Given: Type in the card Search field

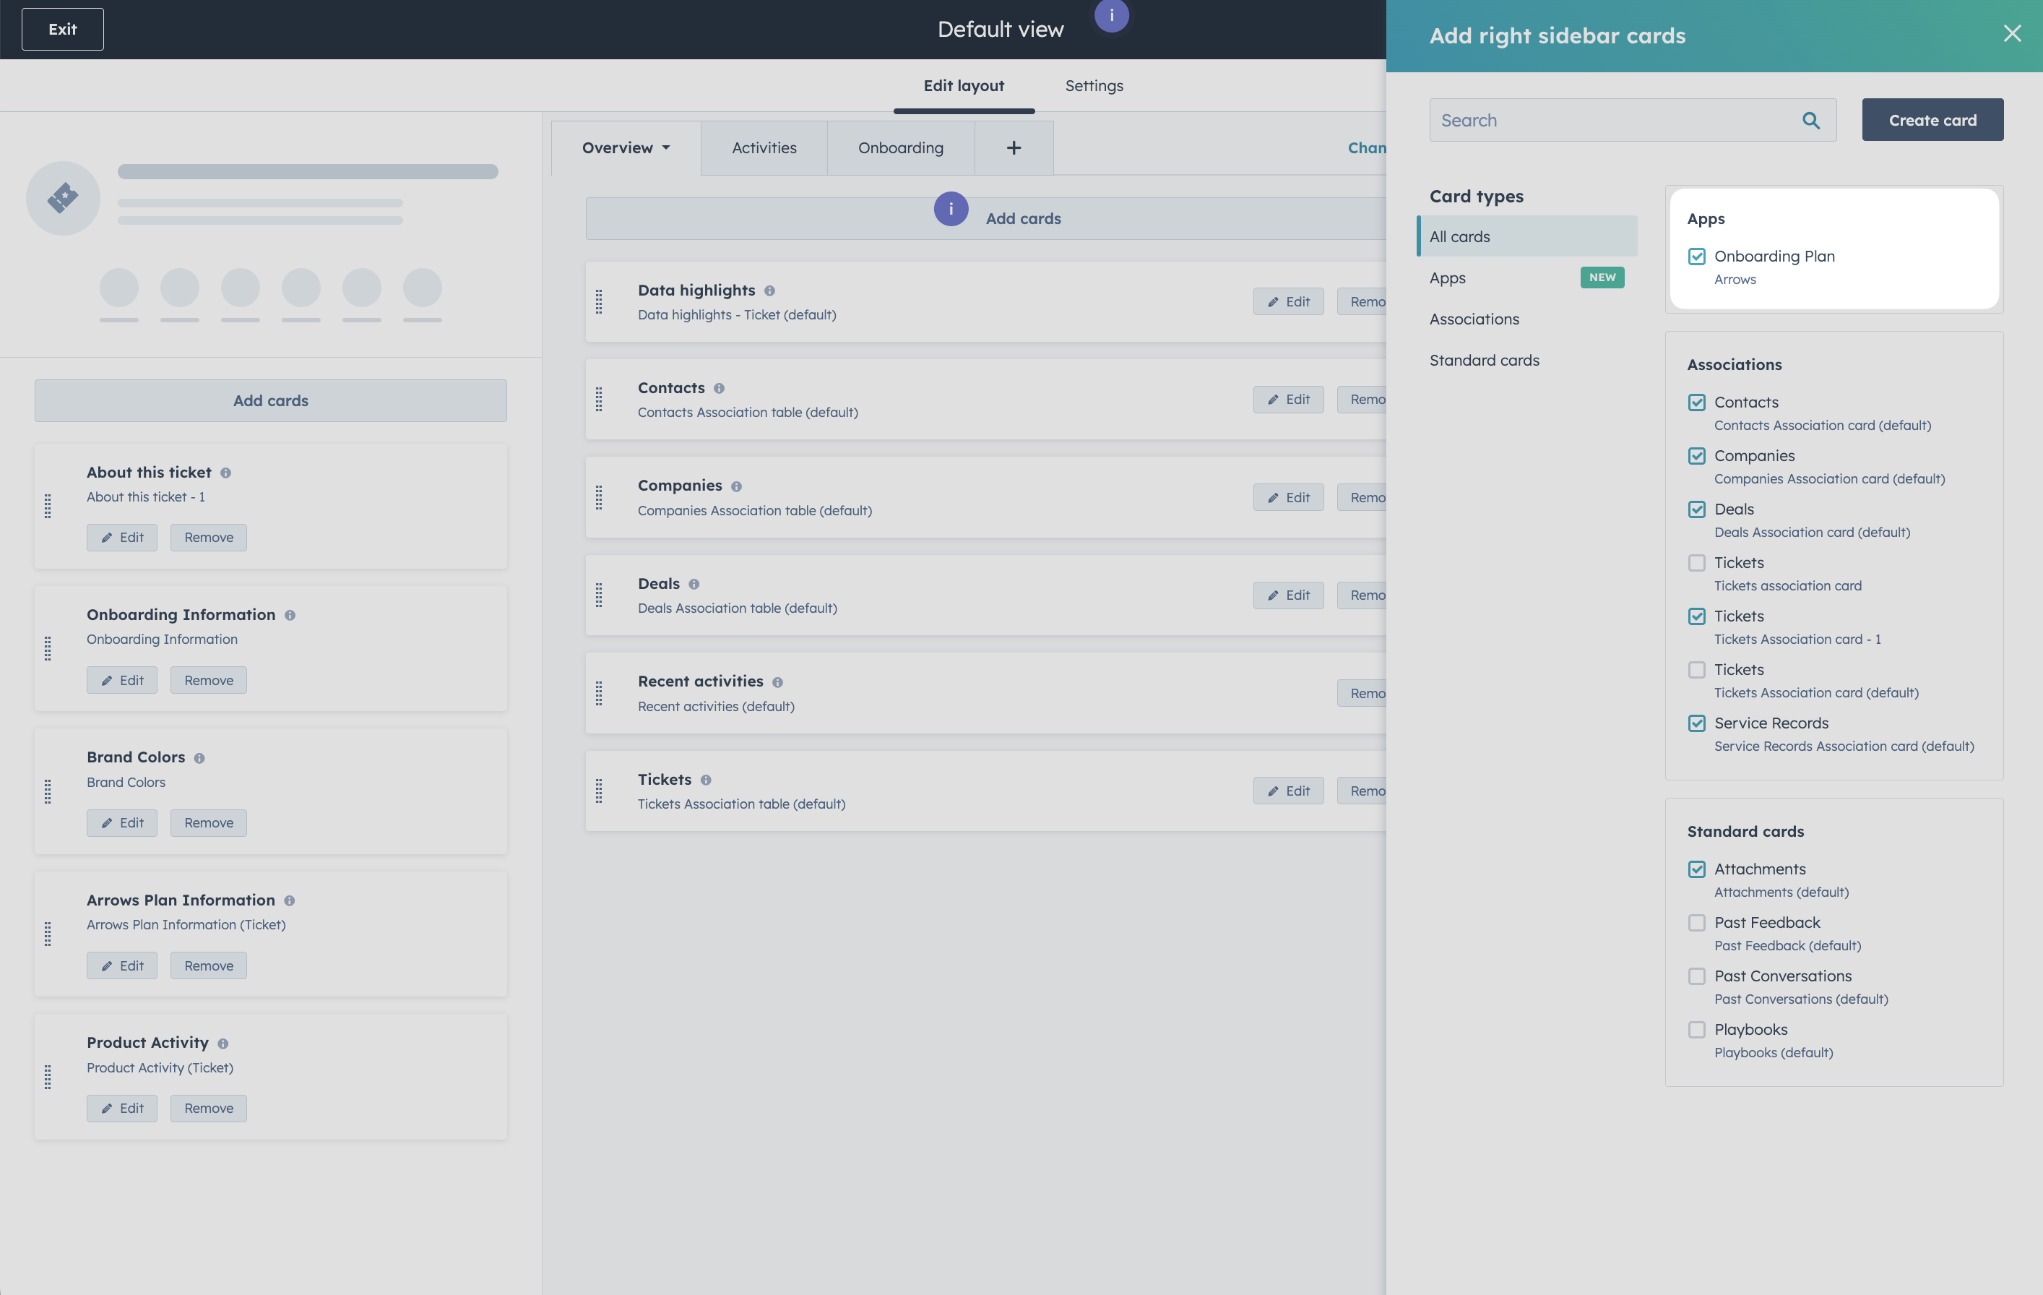Looking at the screenshot, I should [x=1612, y=121].
